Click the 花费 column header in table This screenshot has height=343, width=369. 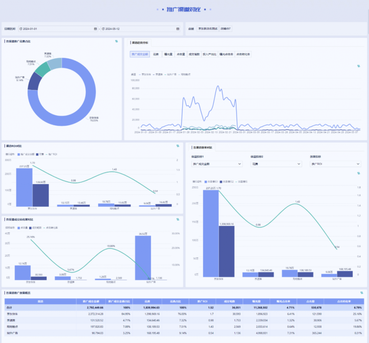pyautogui.click(x=147, y=301)
